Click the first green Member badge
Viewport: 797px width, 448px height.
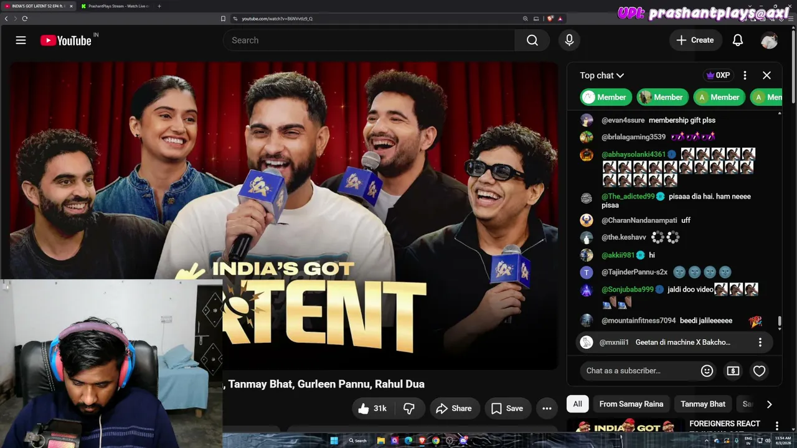(x=606, y=97)
